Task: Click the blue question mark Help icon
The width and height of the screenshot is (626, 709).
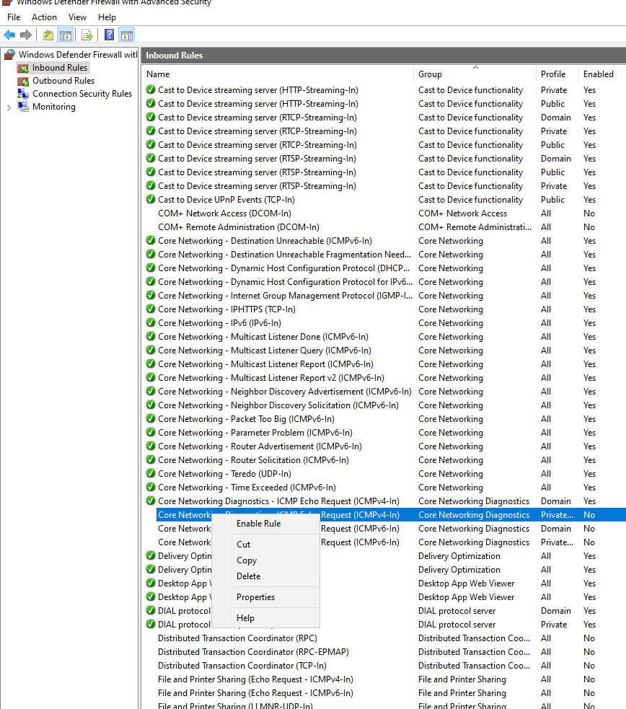Action: (x=110, y=35)
